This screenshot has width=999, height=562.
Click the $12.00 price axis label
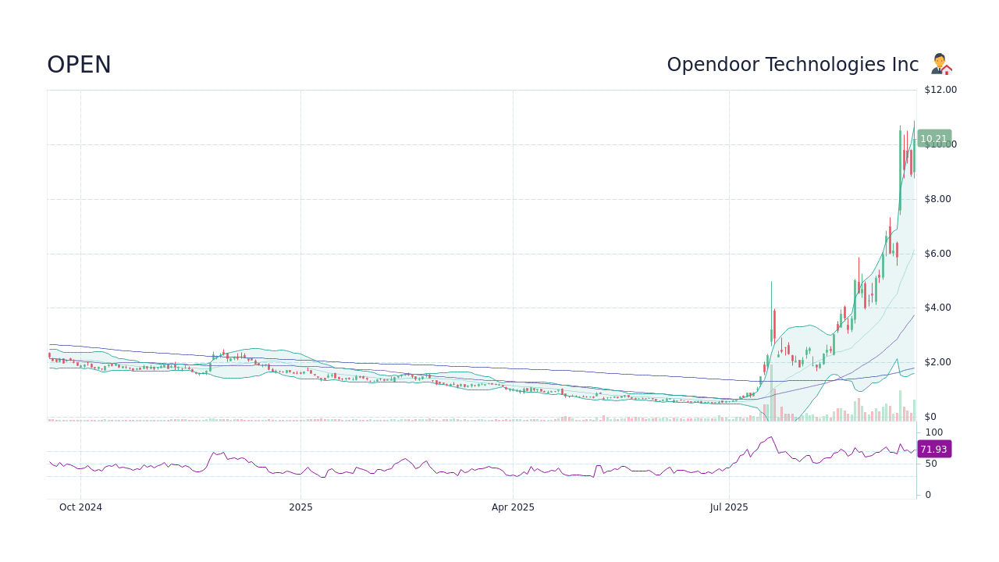click(940, 90)
